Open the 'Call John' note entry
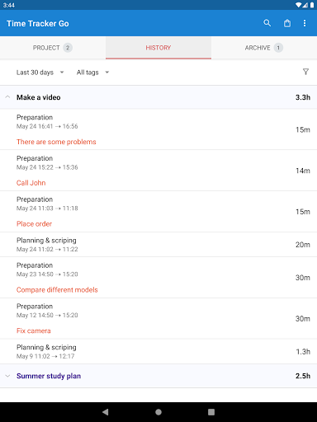Viewport: 317px width, 422px height. click(x=158, y=171)
